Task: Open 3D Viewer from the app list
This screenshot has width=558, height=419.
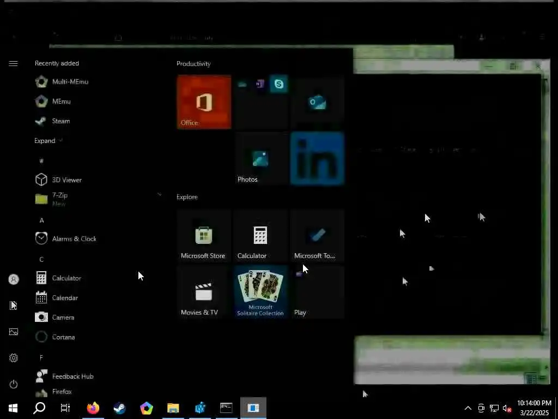Action: [x=98, y=180]
